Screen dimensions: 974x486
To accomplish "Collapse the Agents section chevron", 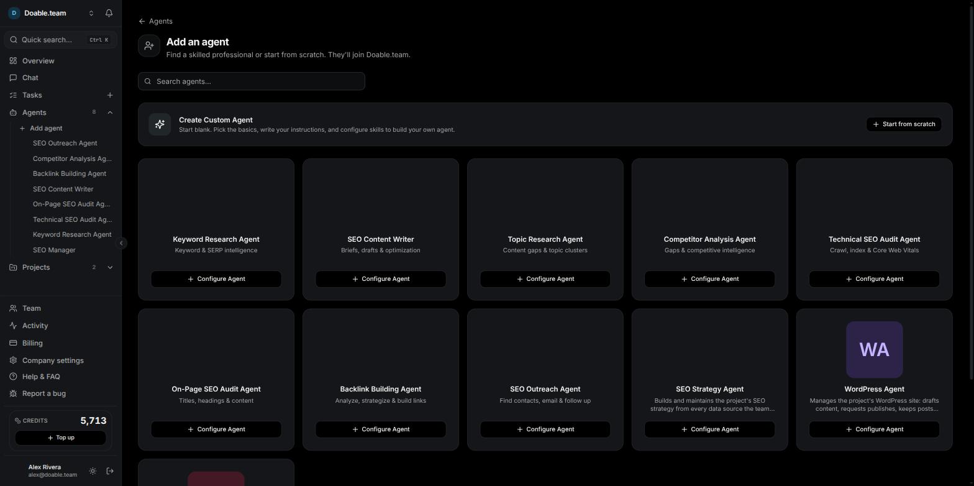I will point(110,112).
